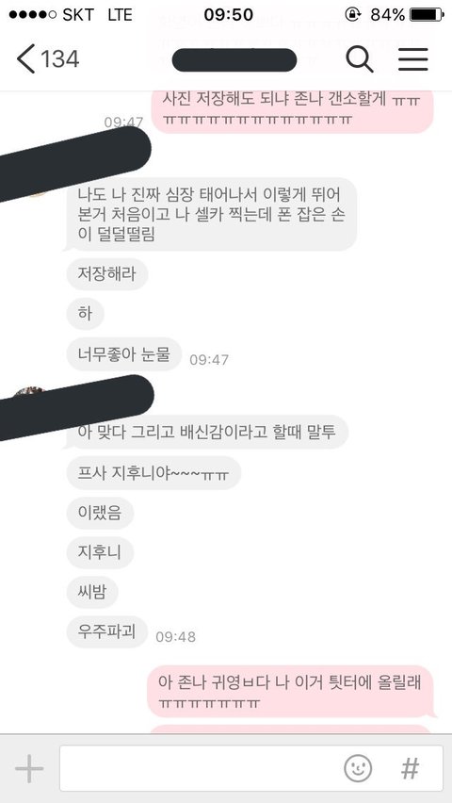
Task: Select the '너무좋아 눈물' message bubble
Action: click(x=124, y=353)
